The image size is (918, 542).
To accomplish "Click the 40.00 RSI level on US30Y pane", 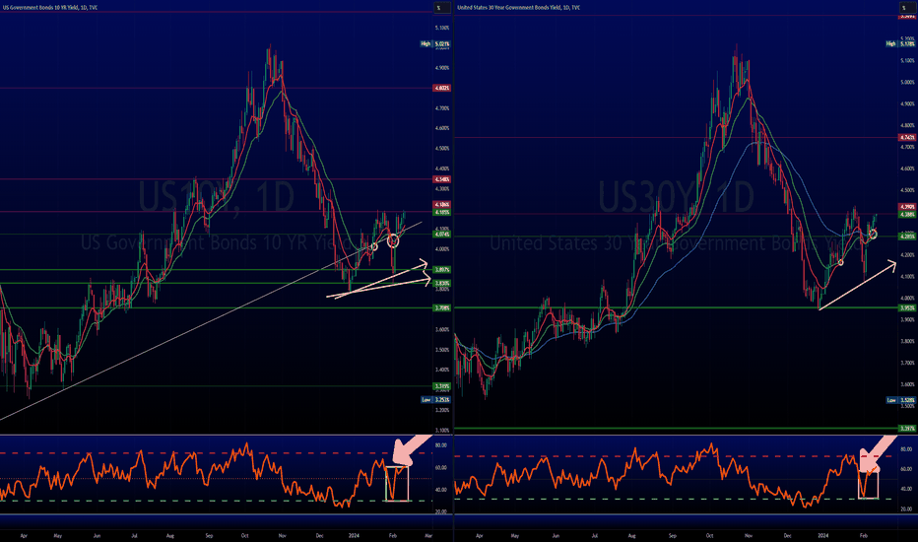I will point(906,489).
